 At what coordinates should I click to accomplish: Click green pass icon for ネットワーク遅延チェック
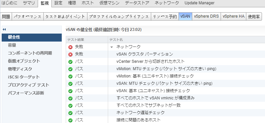(70, 113)
